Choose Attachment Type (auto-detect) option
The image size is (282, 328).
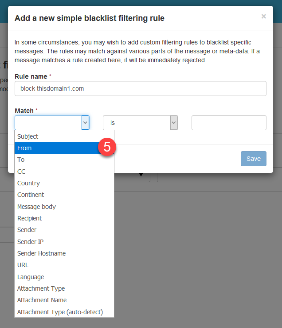point(60,312)
